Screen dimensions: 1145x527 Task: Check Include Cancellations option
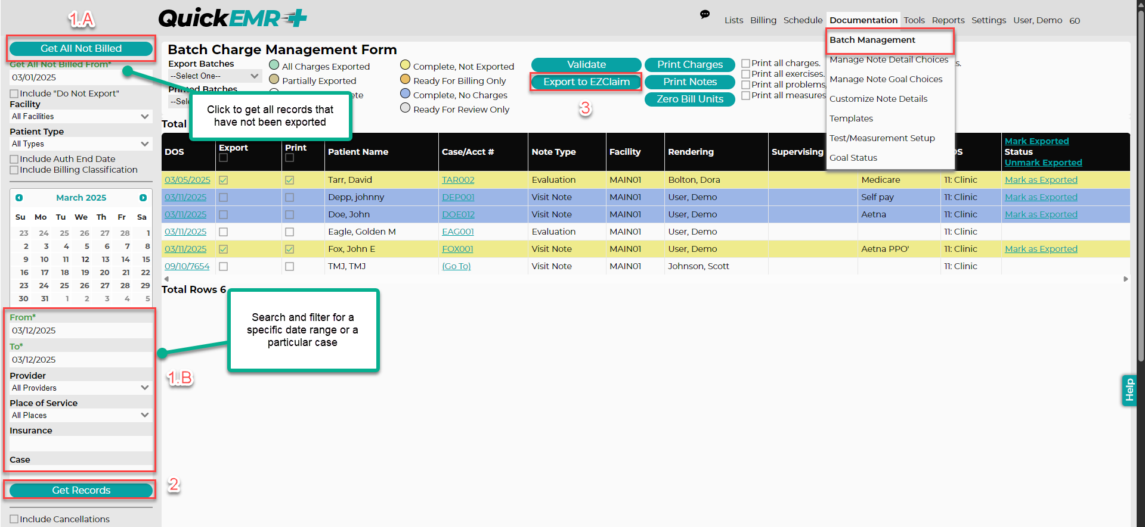14,519
